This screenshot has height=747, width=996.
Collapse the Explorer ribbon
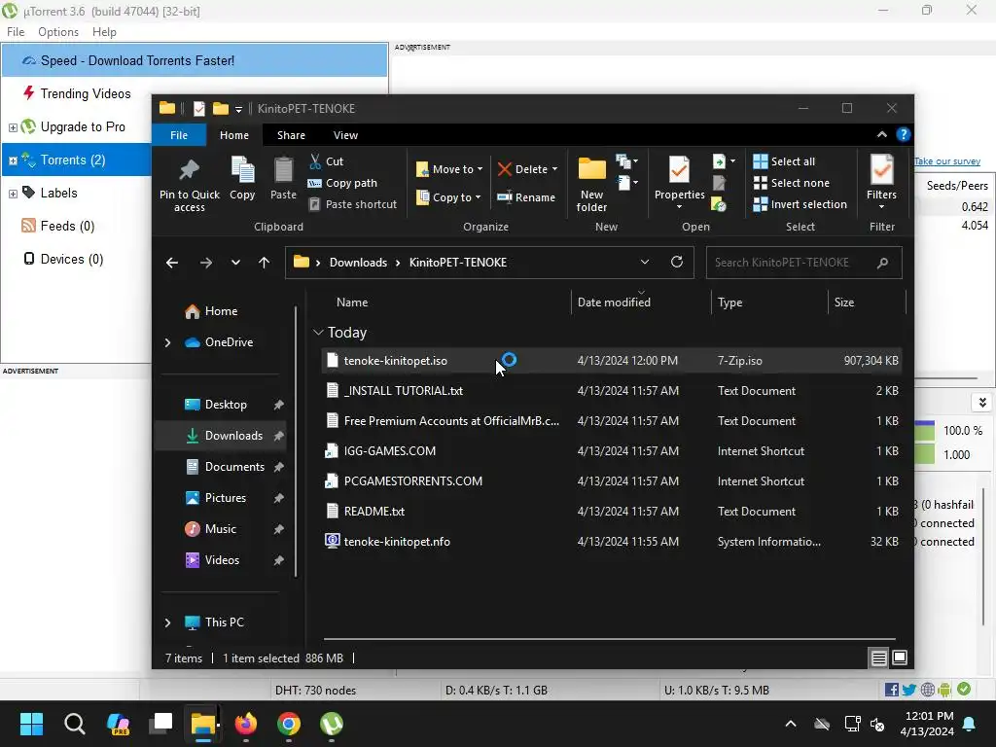tap(881, 134)
